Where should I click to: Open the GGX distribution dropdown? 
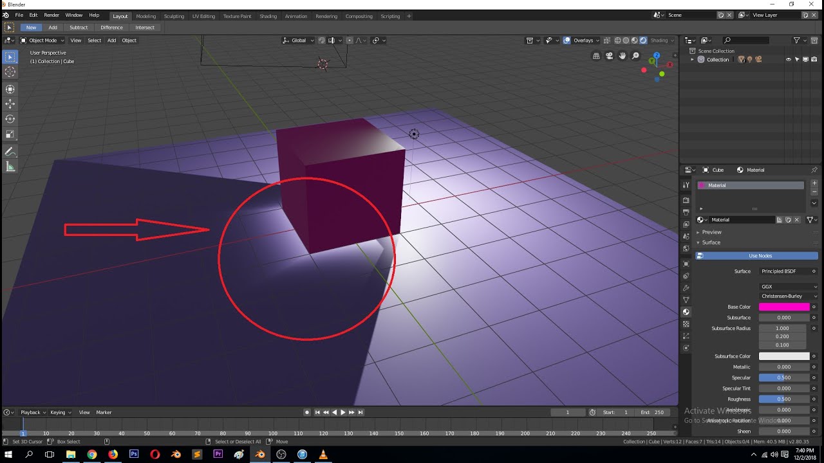(789, 287)
